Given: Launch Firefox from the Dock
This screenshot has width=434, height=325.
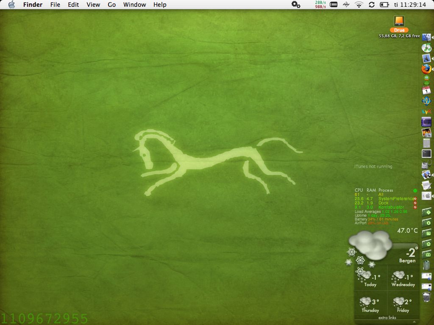Looking at the screenshot, I should click(426, 69).
